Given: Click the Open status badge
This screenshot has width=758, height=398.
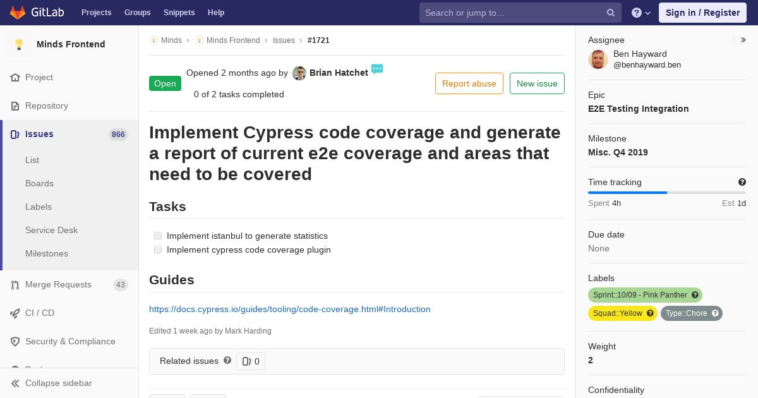Looking at the screenshot, I should [165, 83].
